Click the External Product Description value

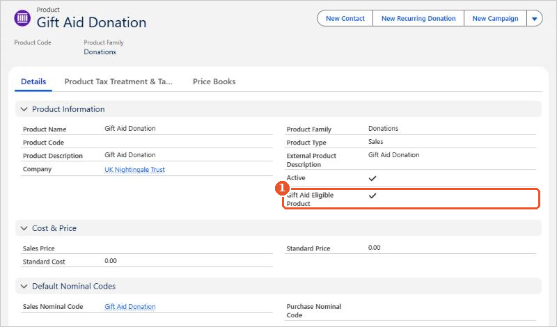[393, 154]
